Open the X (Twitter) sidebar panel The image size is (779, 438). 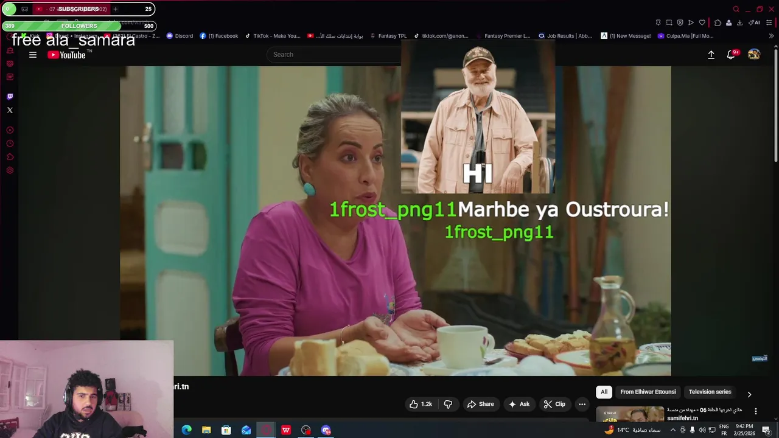pyautogui.click(x=10, y=110)
